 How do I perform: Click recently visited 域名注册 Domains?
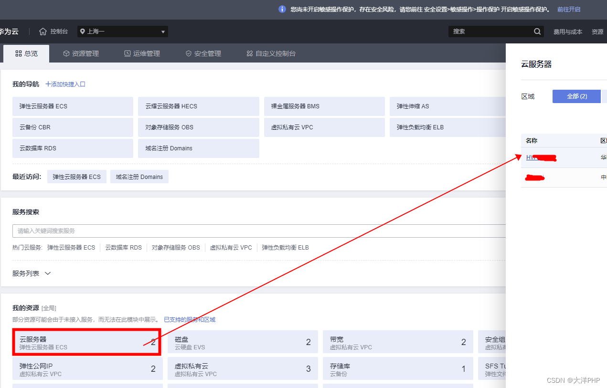pos(139,177)
